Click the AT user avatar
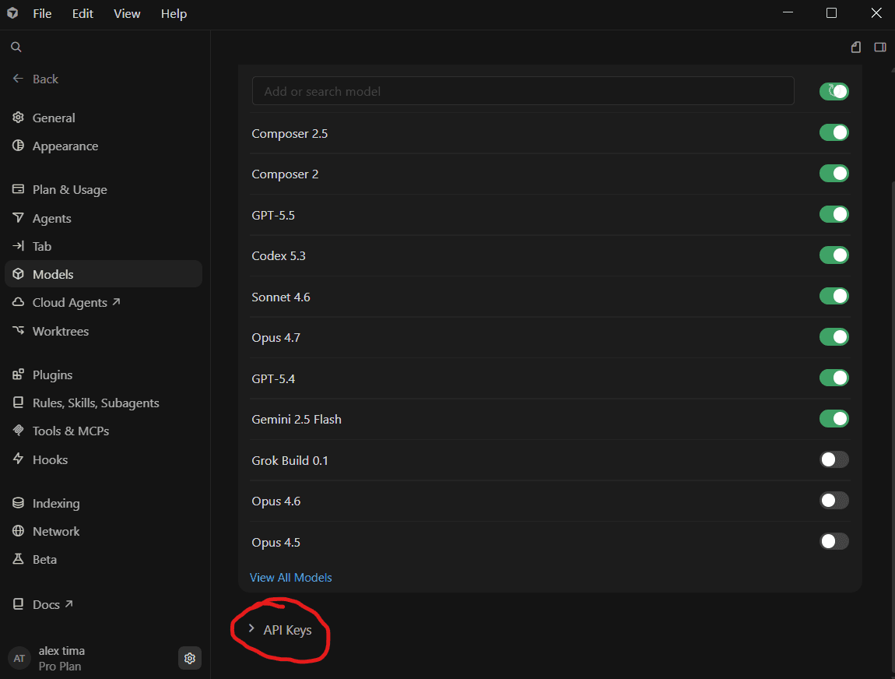Screen dimensions: 895x679 tap(19, 659)
